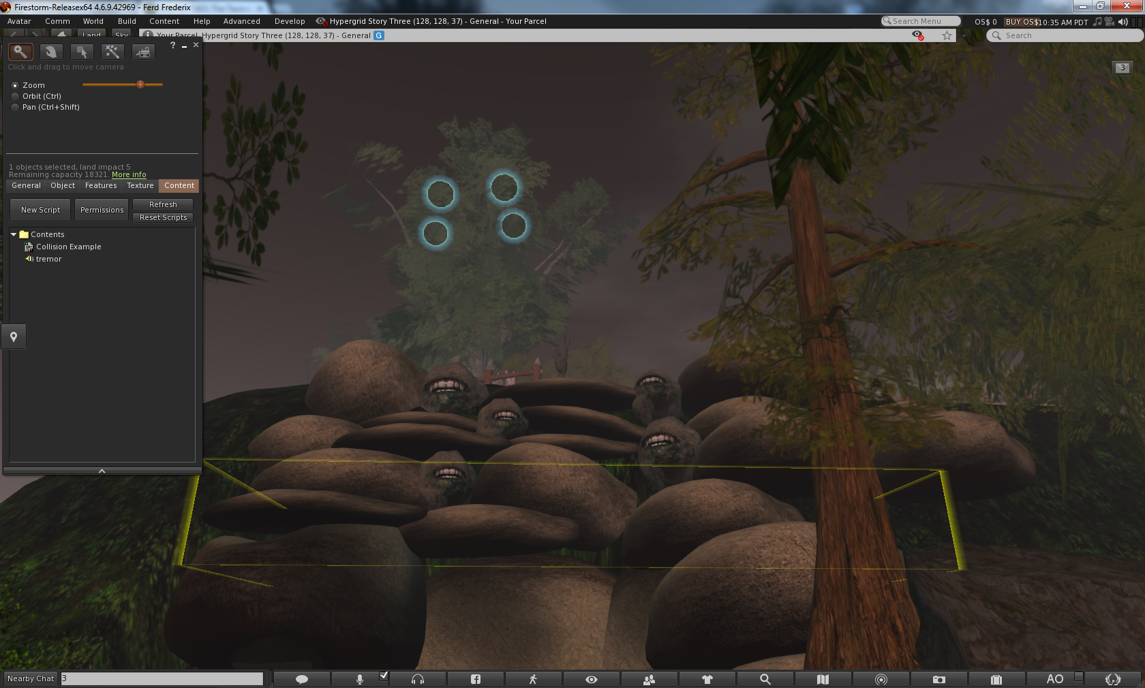Toggle the checkbox beside the microphone button
The width and height of the screenshot is (1145, 688).
(x=384, y=676)
